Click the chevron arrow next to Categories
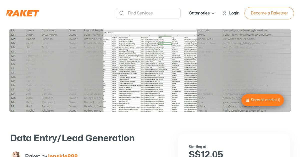This screenshot has height=157, width=300. tap(212, 13)
